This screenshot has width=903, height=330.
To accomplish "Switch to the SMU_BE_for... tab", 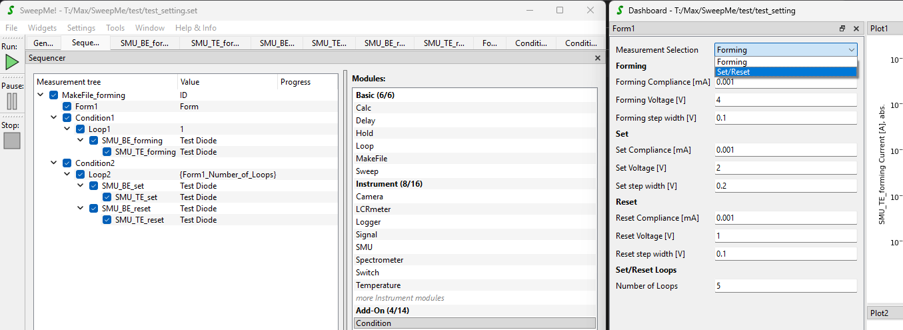I will pyautogui.click(x=145, y=43).
